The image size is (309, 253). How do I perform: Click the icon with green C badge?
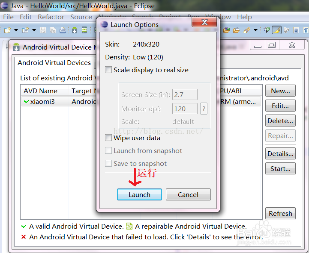[267, 30]
